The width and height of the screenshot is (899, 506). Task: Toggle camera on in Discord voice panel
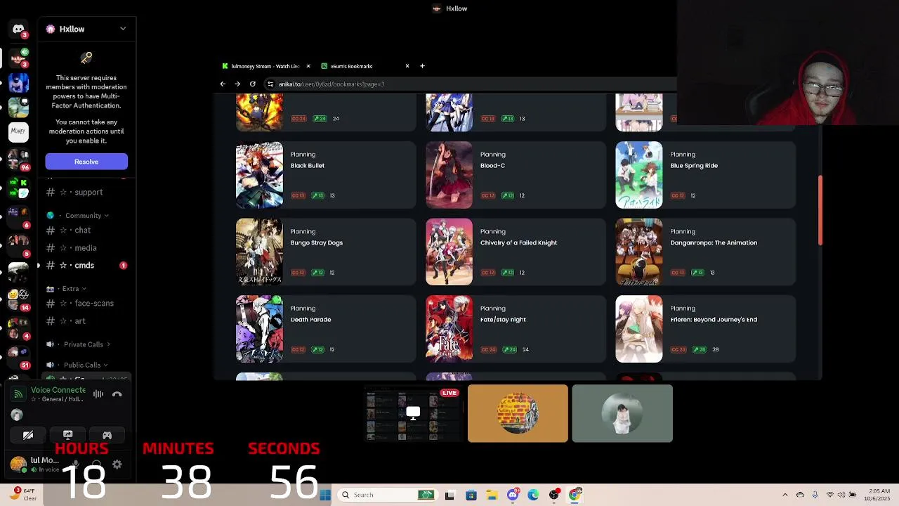coord(28,435)
